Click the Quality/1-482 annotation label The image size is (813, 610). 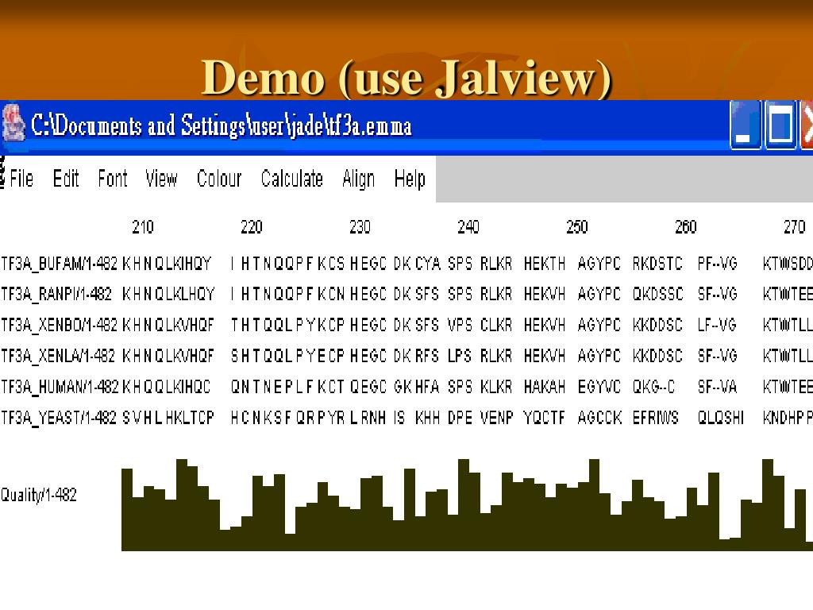(39, 495)
